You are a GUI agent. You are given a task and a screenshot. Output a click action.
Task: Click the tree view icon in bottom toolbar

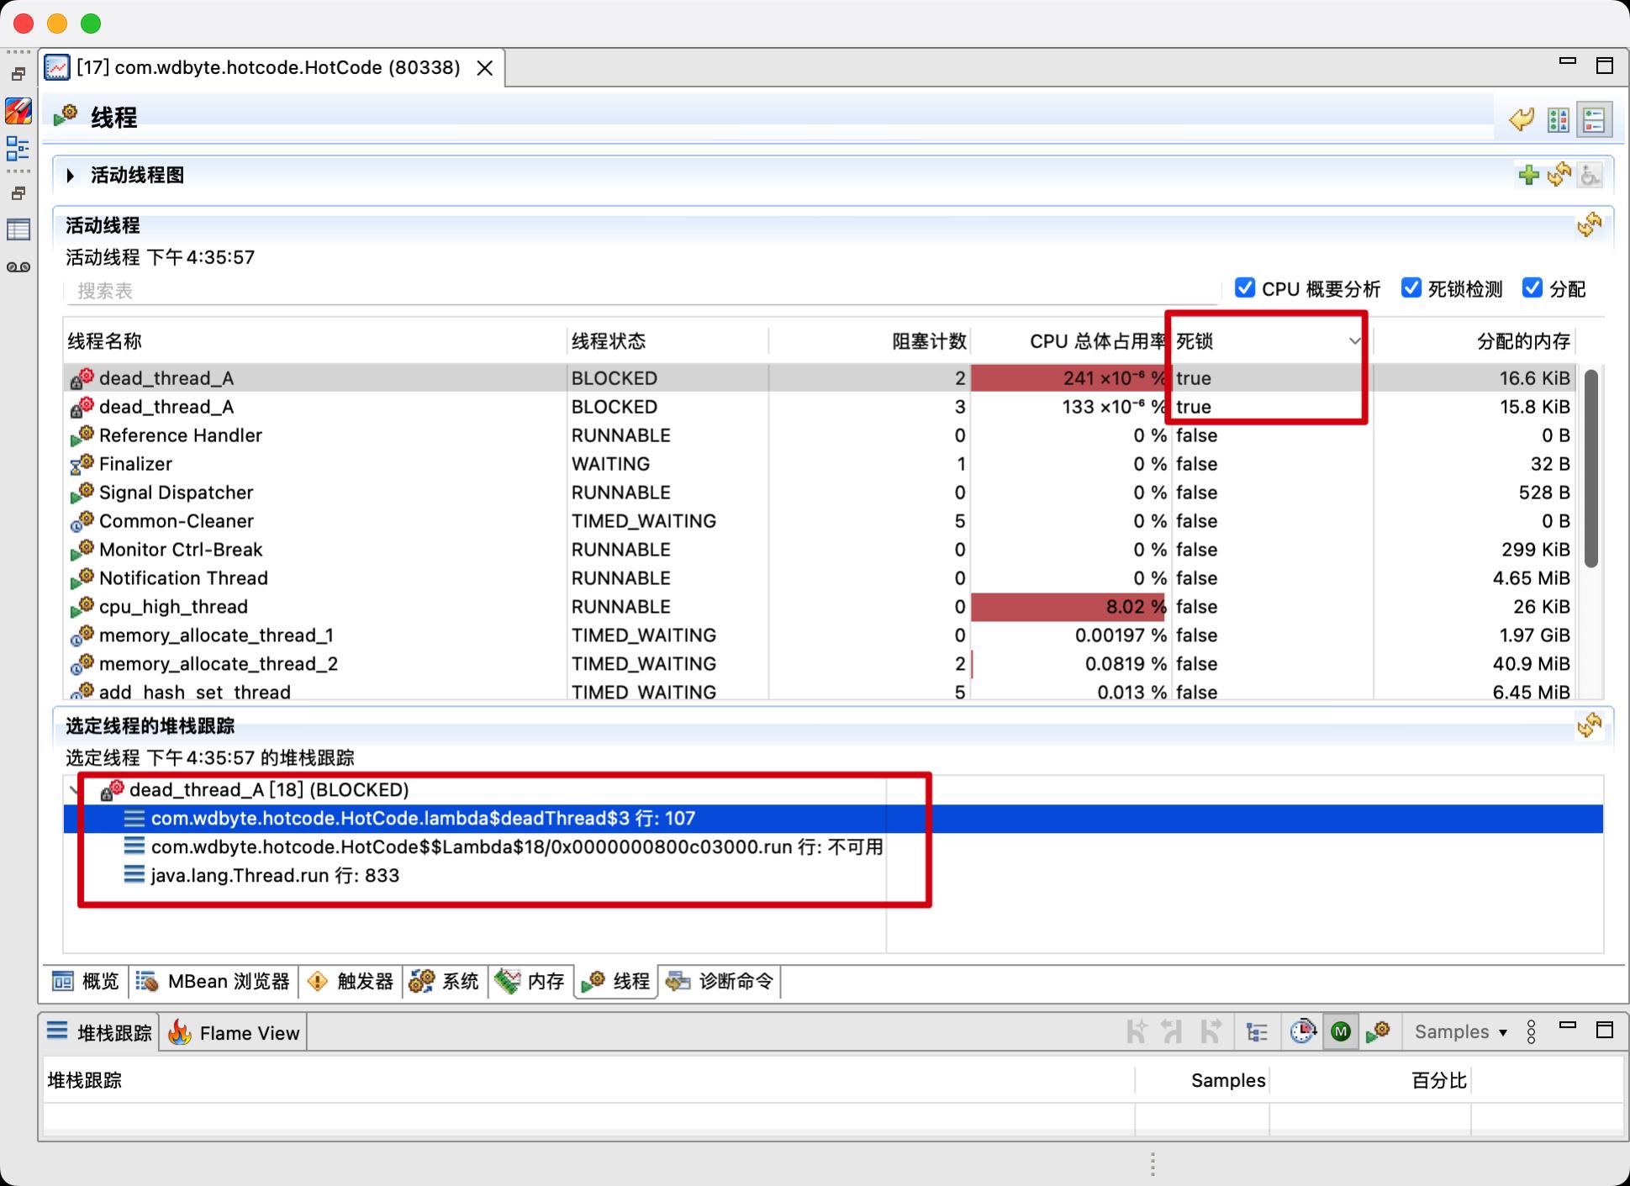1257,1031
